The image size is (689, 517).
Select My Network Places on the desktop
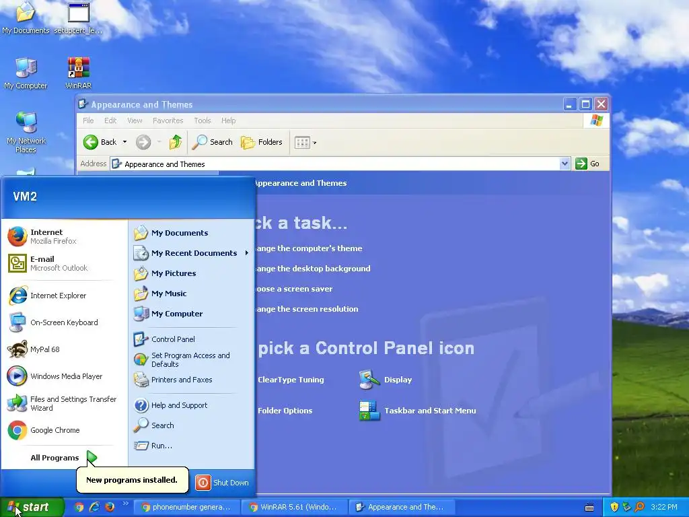(26, 132)
